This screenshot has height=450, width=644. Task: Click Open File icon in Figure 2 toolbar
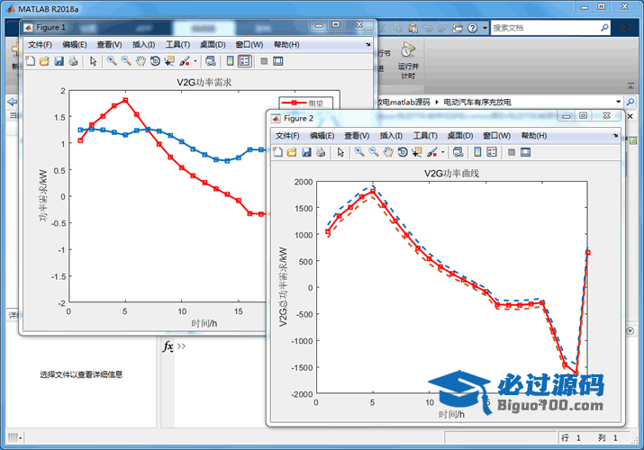(292, 152)
